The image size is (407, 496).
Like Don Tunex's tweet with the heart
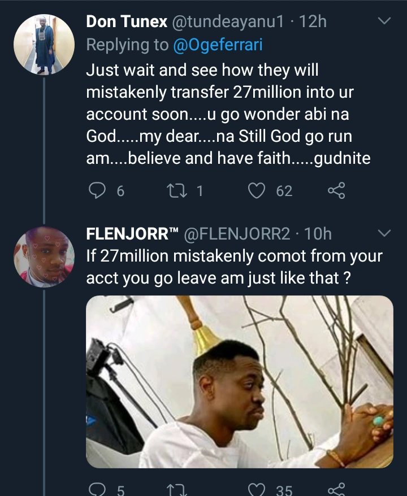(257, 192)
